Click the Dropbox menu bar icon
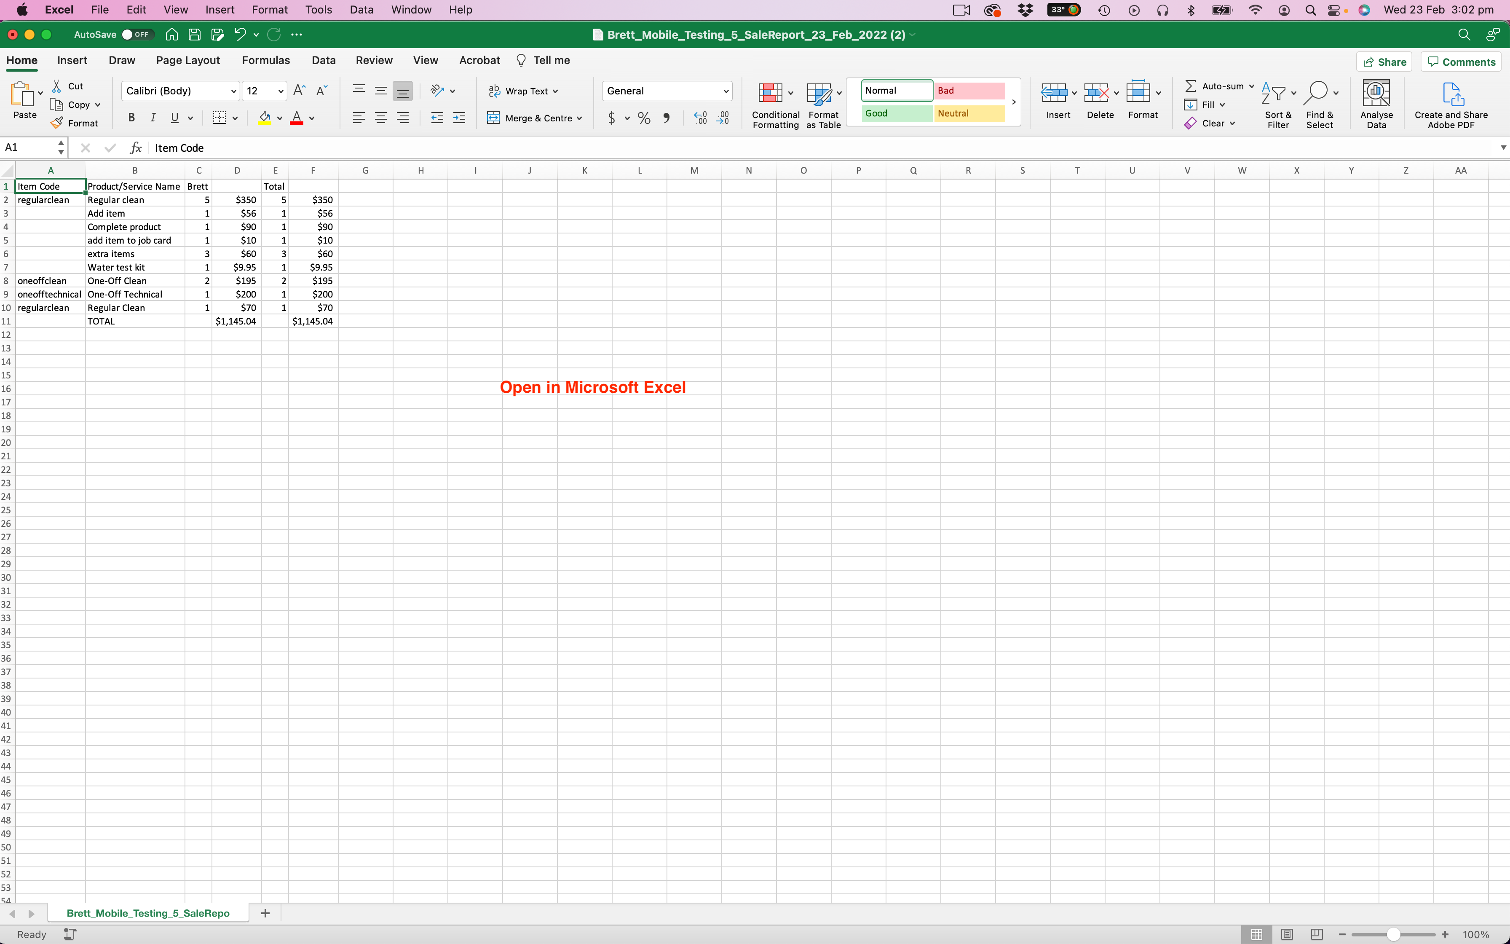Screen dimensions: 1510x944 [1025, 10]
